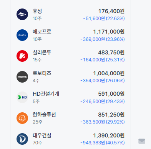Click the 851,250원 valuation amount
Screen dimensions: 151x149
tap(111, 115)
